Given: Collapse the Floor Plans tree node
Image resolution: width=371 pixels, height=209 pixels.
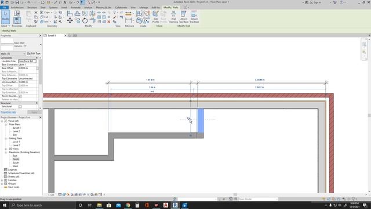Looking at the screenshot, I should point(6,124).
